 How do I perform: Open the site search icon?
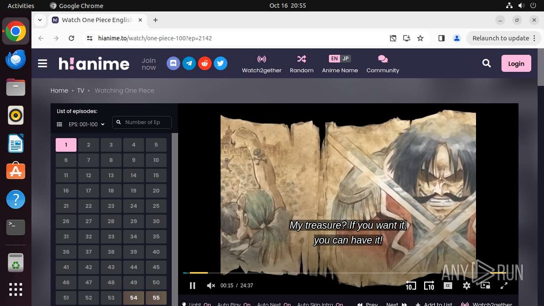click(487, 63)
